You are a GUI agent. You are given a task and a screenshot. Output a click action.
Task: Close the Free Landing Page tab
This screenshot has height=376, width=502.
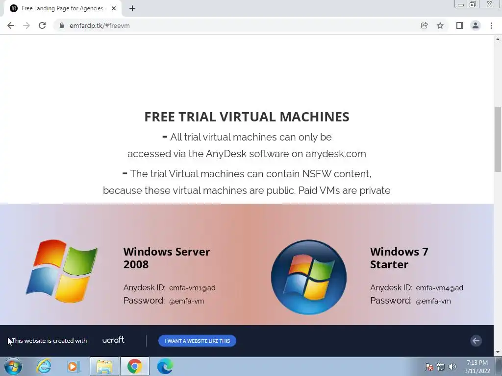[114, 8]
